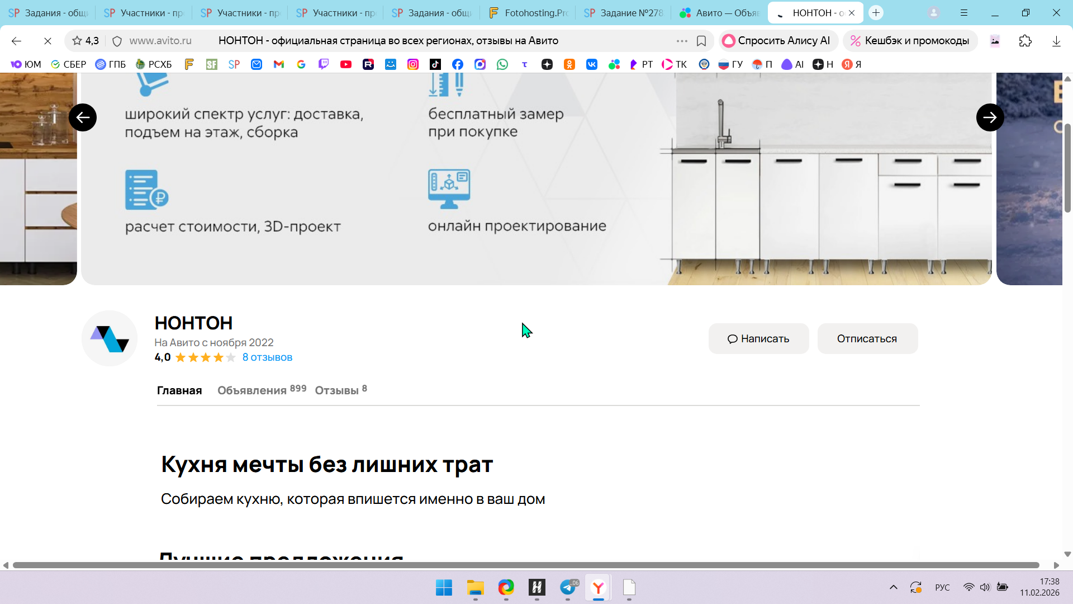Click the next slide arrow on banner
Viewport: 1073px width, 604px height.
(990, 117)
